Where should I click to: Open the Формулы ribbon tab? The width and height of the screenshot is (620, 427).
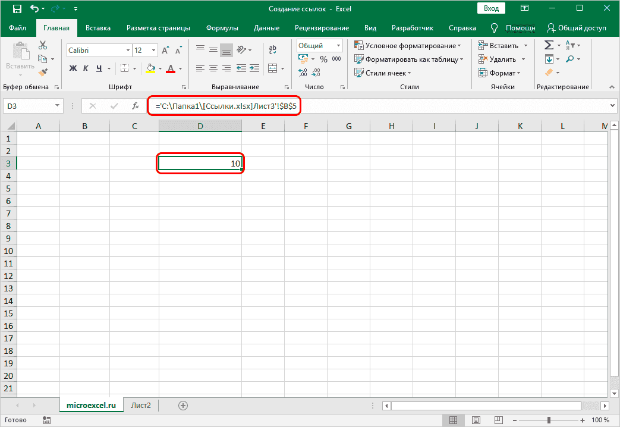click(222, 28)
